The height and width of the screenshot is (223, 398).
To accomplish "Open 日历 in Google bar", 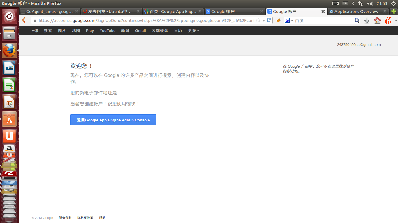I will (x=178, y=30).
